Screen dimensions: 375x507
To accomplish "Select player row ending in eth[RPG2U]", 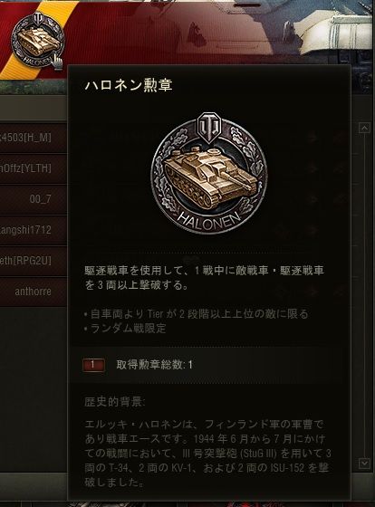I will (34, 261).
